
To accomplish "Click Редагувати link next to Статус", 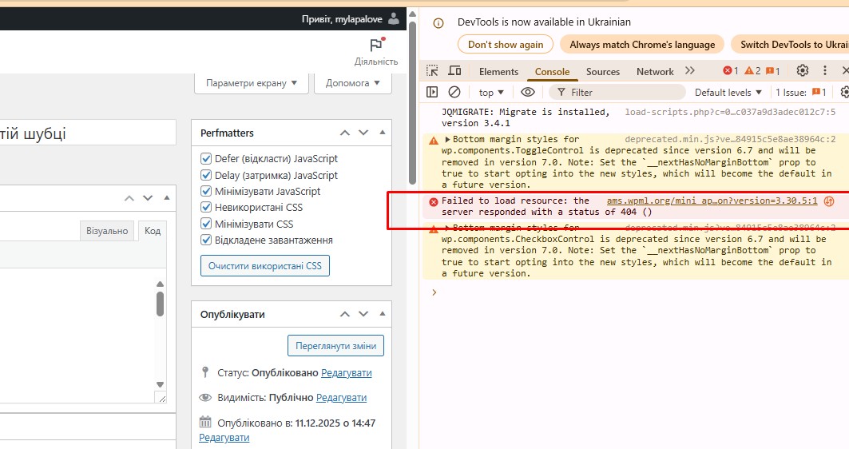I will click(x=347, y=372).
